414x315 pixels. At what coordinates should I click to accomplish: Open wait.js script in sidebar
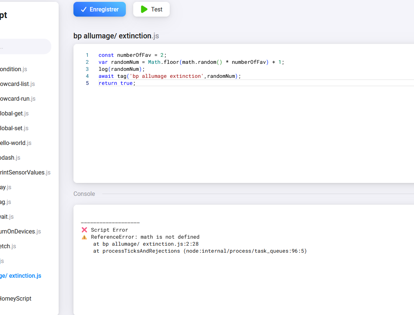pos(7,217)
